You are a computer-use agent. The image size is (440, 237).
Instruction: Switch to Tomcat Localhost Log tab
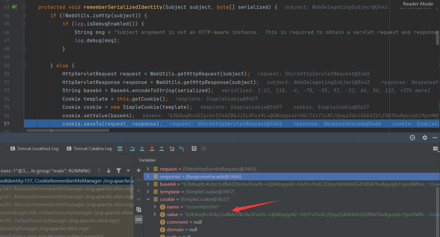(x=34, y=149)
